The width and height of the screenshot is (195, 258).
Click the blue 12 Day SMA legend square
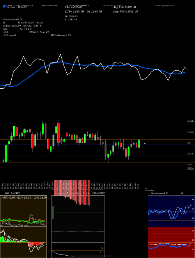tap(4, 6)
